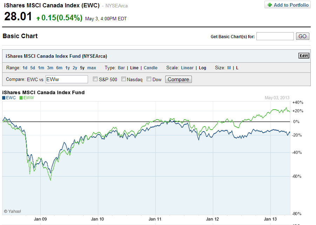Tick the Nasdaq comparison checkbox
Screen dimensions: 316x225
(x=123, y=79)
